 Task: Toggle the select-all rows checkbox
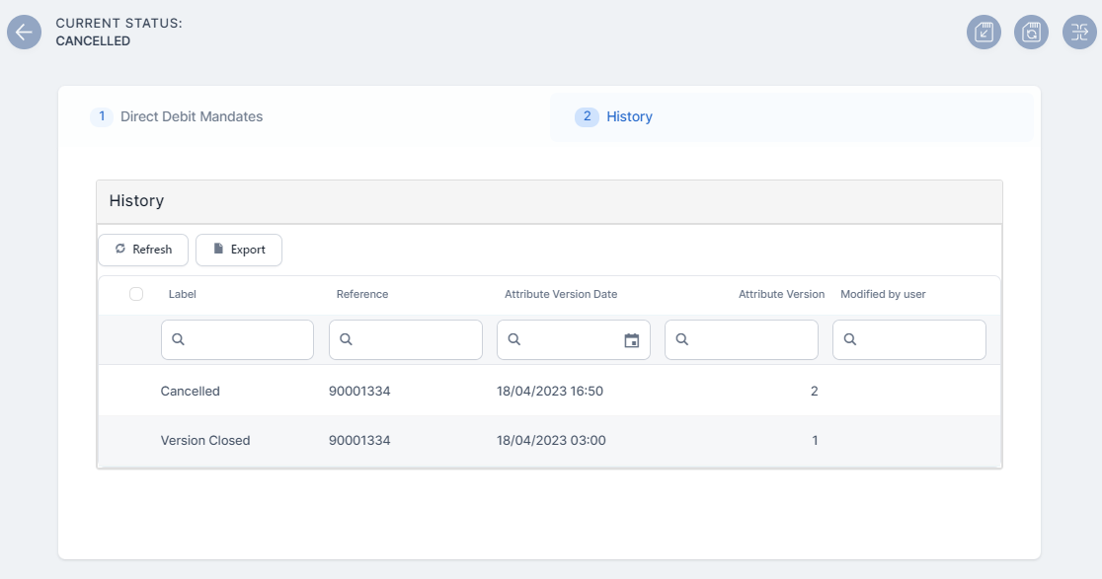pos(136,294)
